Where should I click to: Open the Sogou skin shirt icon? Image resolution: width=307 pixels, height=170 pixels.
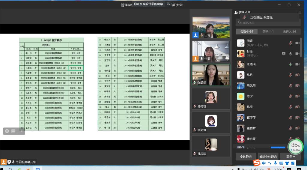tap(287, 163)
